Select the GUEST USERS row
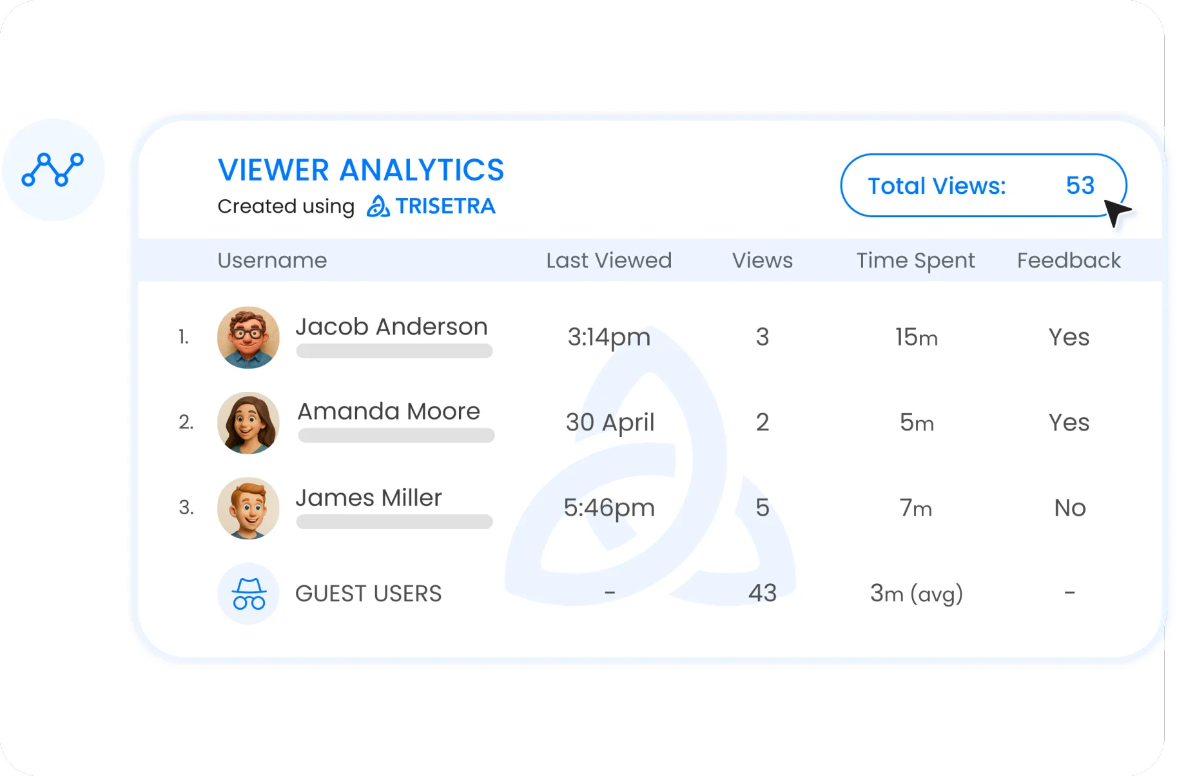Viewport: 1177px width, 776px height. click(x=368, y=594)
